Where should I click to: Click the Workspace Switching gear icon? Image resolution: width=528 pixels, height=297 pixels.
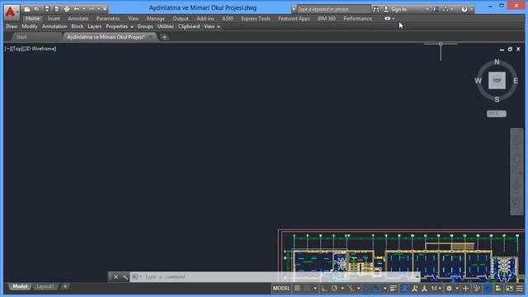[x=449, y=288]
